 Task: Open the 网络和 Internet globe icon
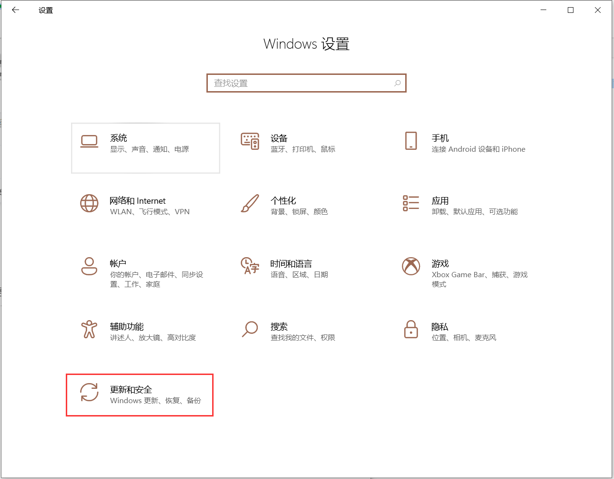(x=89, y=204)
